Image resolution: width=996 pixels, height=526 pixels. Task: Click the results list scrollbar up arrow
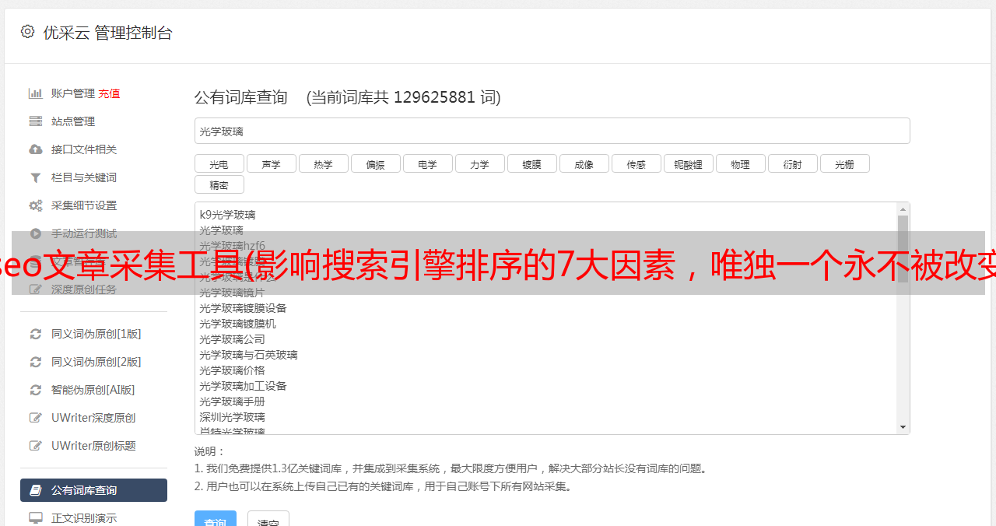point(903,209)
